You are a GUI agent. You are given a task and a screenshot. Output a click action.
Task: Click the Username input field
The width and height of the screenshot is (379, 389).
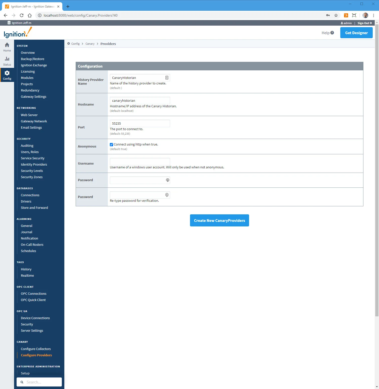pos(140,162)
